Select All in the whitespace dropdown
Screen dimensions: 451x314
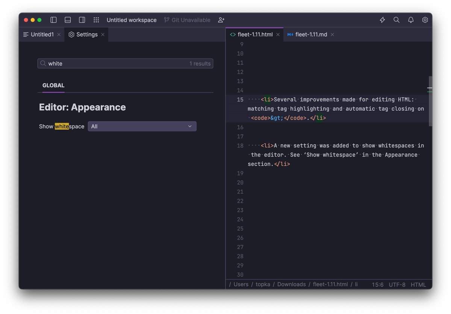pos(94,126)
